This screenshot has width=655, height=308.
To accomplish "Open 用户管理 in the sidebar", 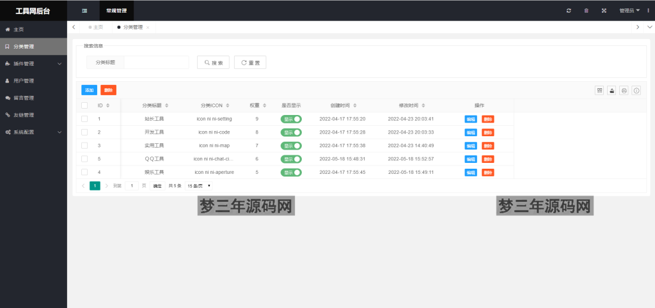I will point(33,81).
